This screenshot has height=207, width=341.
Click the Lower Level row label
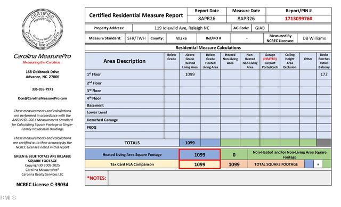[x=97, y=112]
